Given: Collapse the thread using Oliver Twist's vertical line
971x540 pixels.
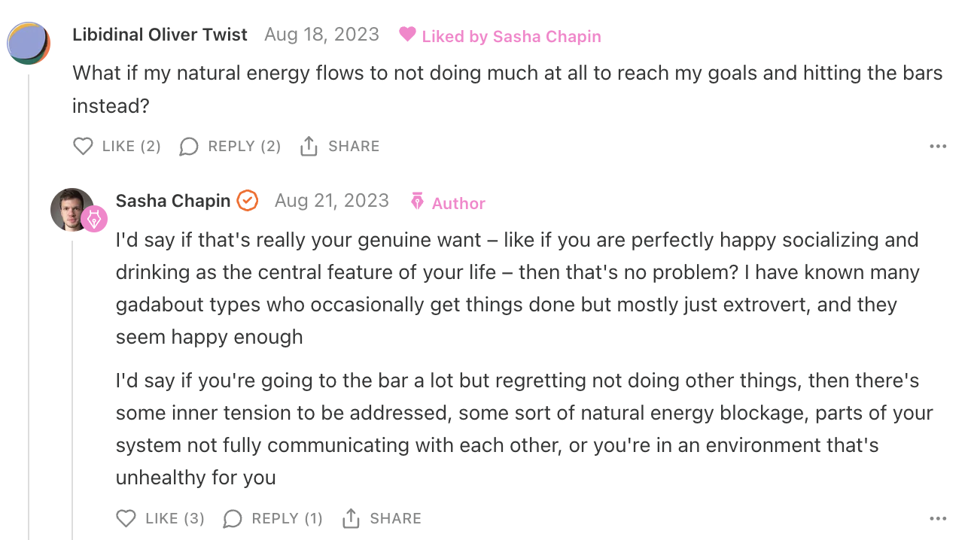Looking at the screenshot, I should point(29,301).
